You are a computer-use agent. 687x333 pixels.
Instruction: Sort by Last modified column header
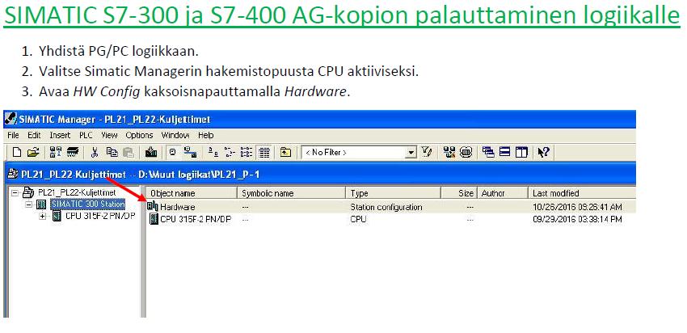(x=582, y=193)
